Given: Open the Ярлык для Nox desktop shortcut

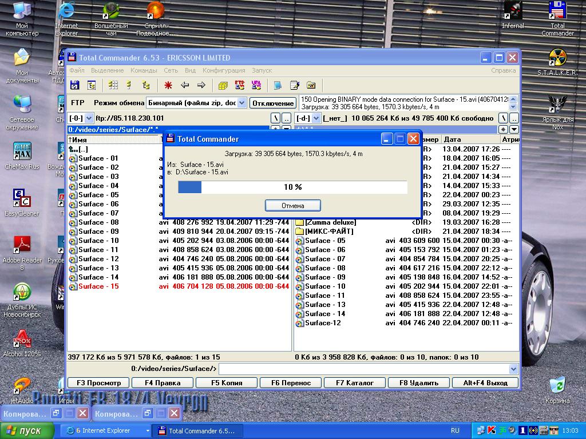Looking at the screenshot, I should 557,113.
